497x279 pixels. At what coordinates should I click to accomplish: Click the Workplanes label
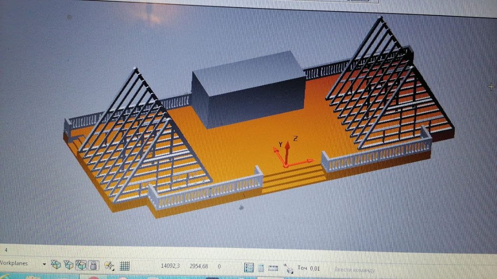tap(14, 263)
